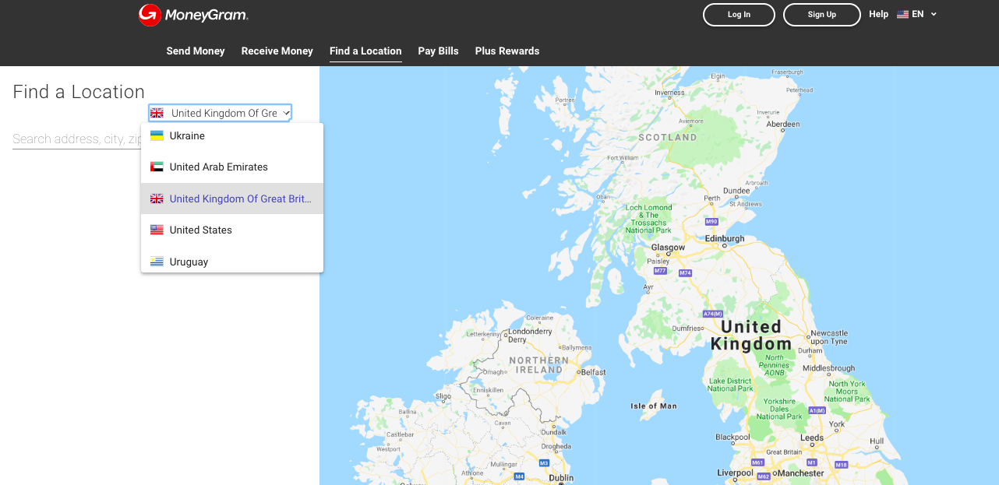Click the MoneyGram logo
Image resolution: width=999 pixels, height=485 pixels.
tap(192, 14)
